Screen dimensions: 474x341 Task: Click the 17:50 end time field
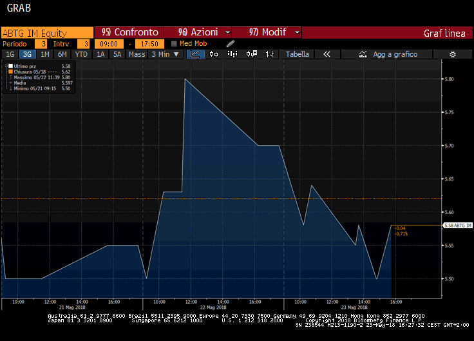pos(149,44)
